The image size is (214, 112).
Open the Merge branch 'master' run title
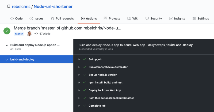(67, 28)
